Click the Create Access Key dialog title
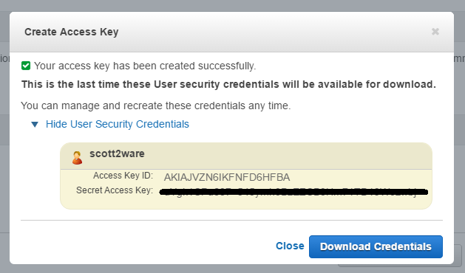Viewport: 465px width, 273px height. coord(72,32)
